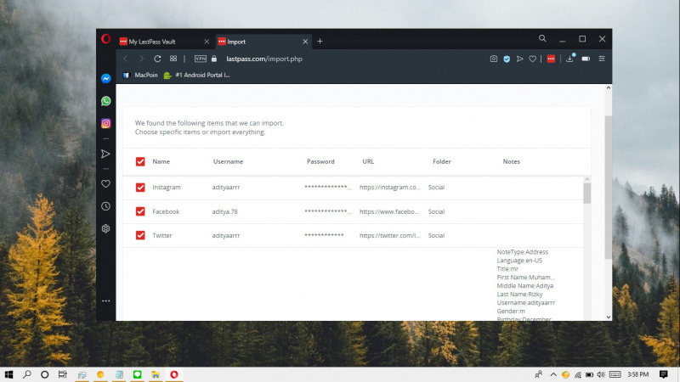Uncheck the Instagram row checkbox

click(140, 188)
